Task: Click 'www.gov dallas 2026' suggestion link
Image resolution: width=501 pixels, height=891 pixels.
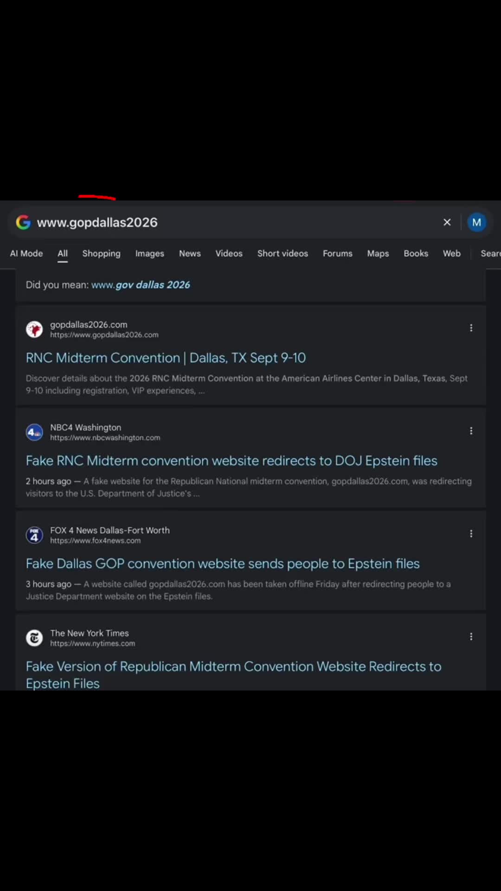Action: pos(141,285)
